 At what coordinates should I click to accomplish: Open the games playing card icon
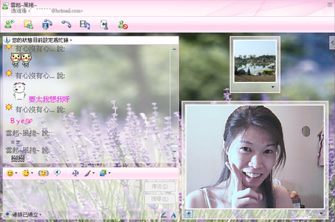point(104,25)
